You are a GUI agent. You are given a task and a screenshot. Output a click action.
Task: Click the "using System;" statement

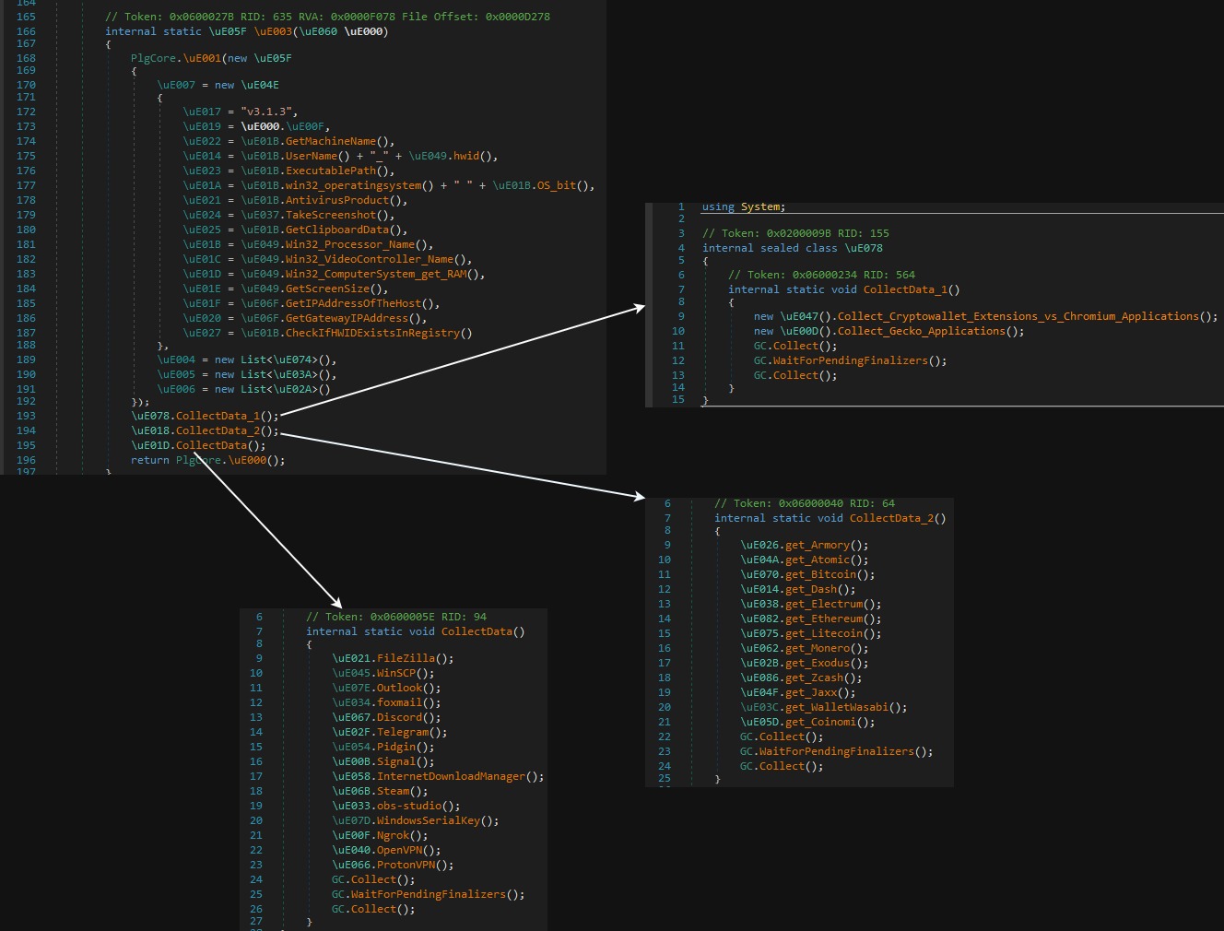[x=744, y=206]
